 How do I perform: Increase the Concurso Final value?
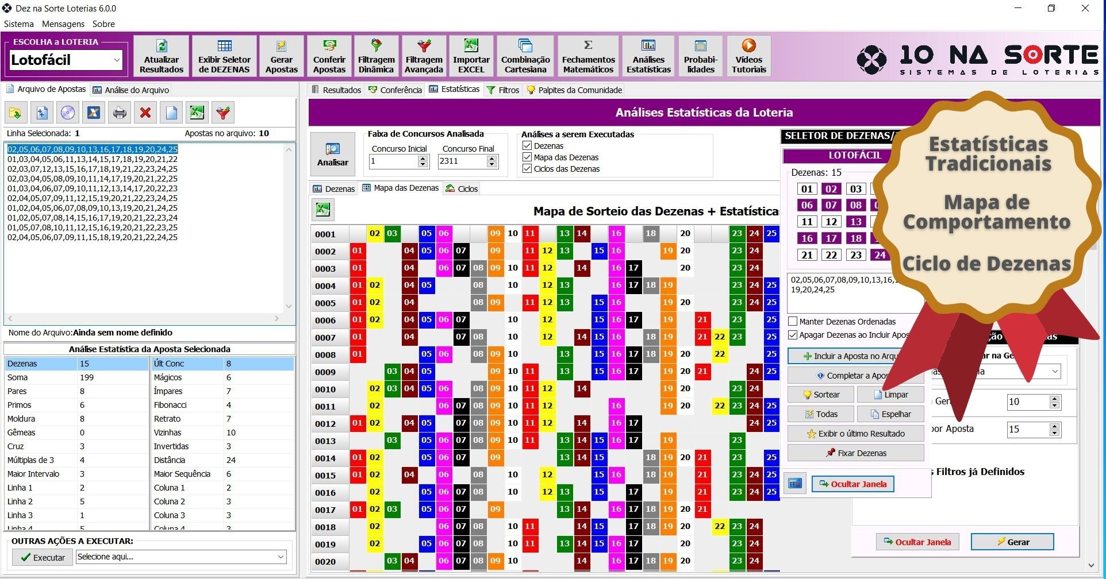tap(491, 158)
